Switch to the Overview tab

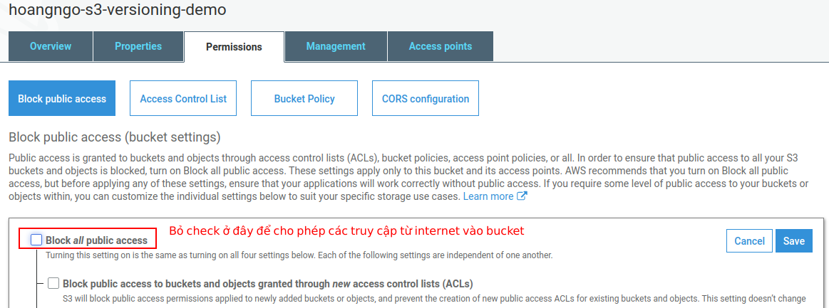51,46
